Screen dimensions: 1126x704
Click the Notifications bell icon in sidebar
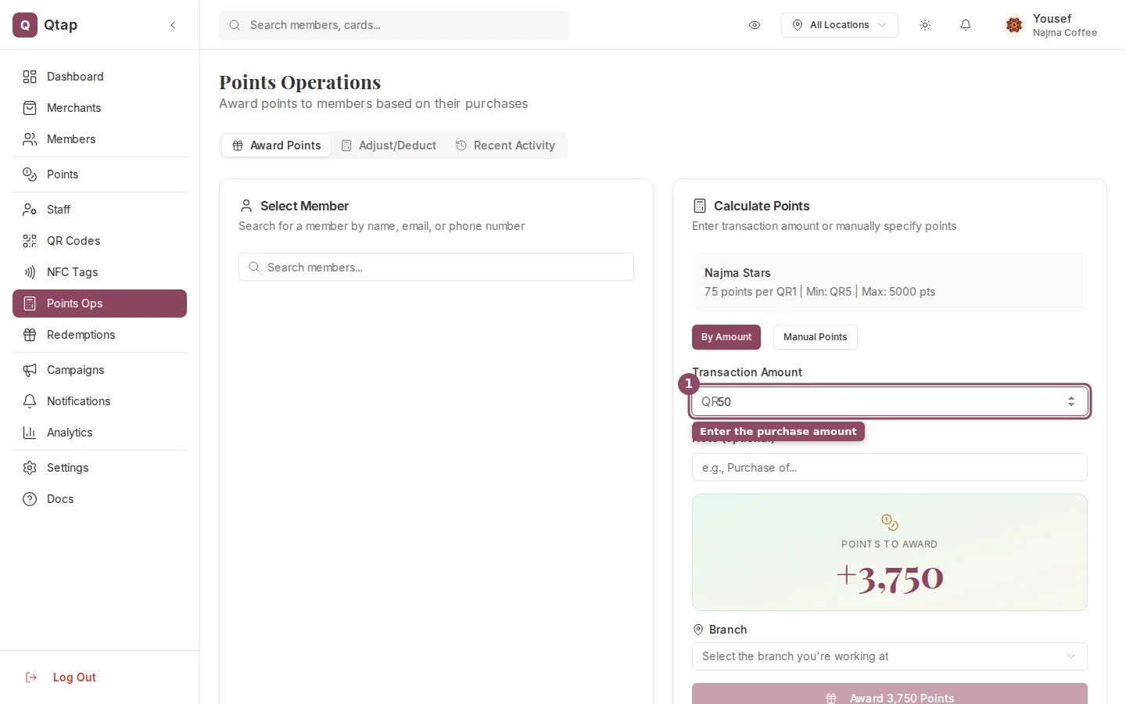(30, 401)
